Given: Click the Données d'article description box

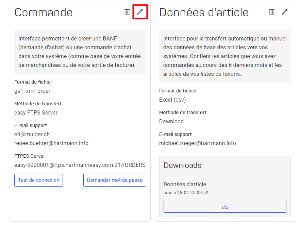Looking at the screenshot, I should pos(225,56).
